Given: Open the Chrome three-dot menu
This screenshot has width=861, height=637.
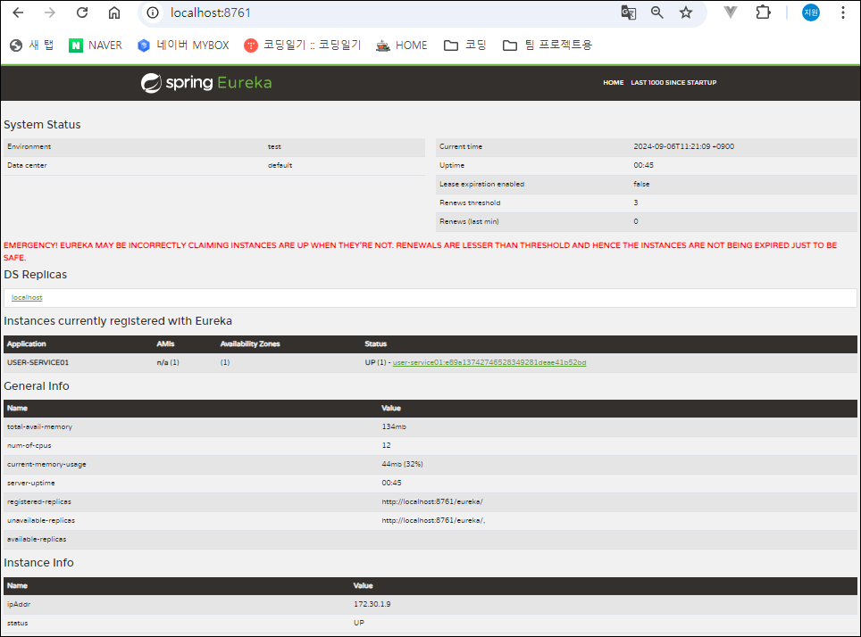Looking at the screenshot, I should pos(843,12).
